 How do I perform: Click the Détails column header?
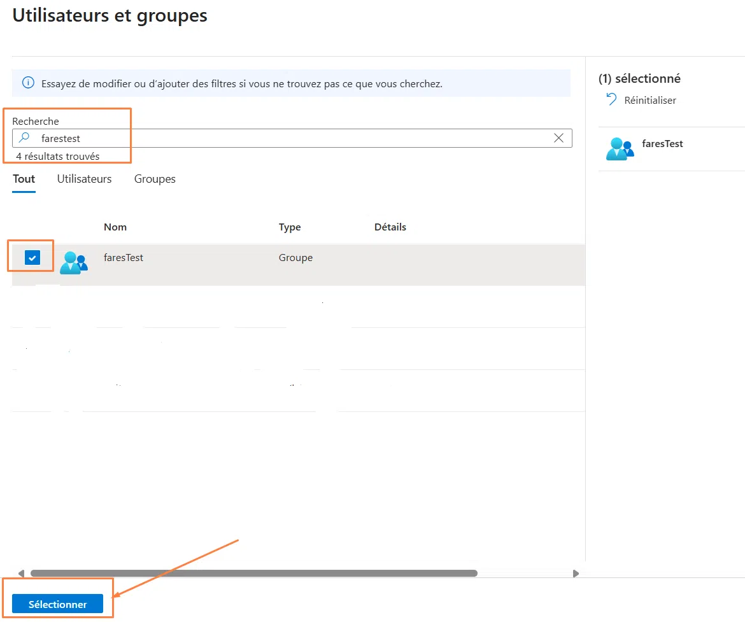pyautogui.click(x=390, y=227)
